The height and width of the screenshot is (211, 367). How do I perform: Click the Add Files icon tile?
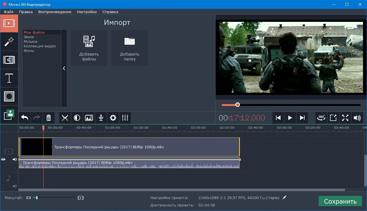click(x=89, y=48)
